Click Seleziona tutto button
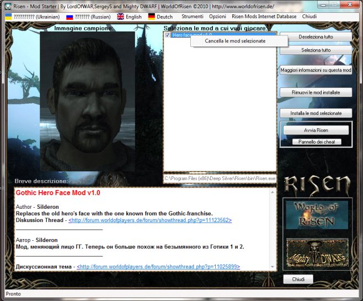 (x=316, y=50)
